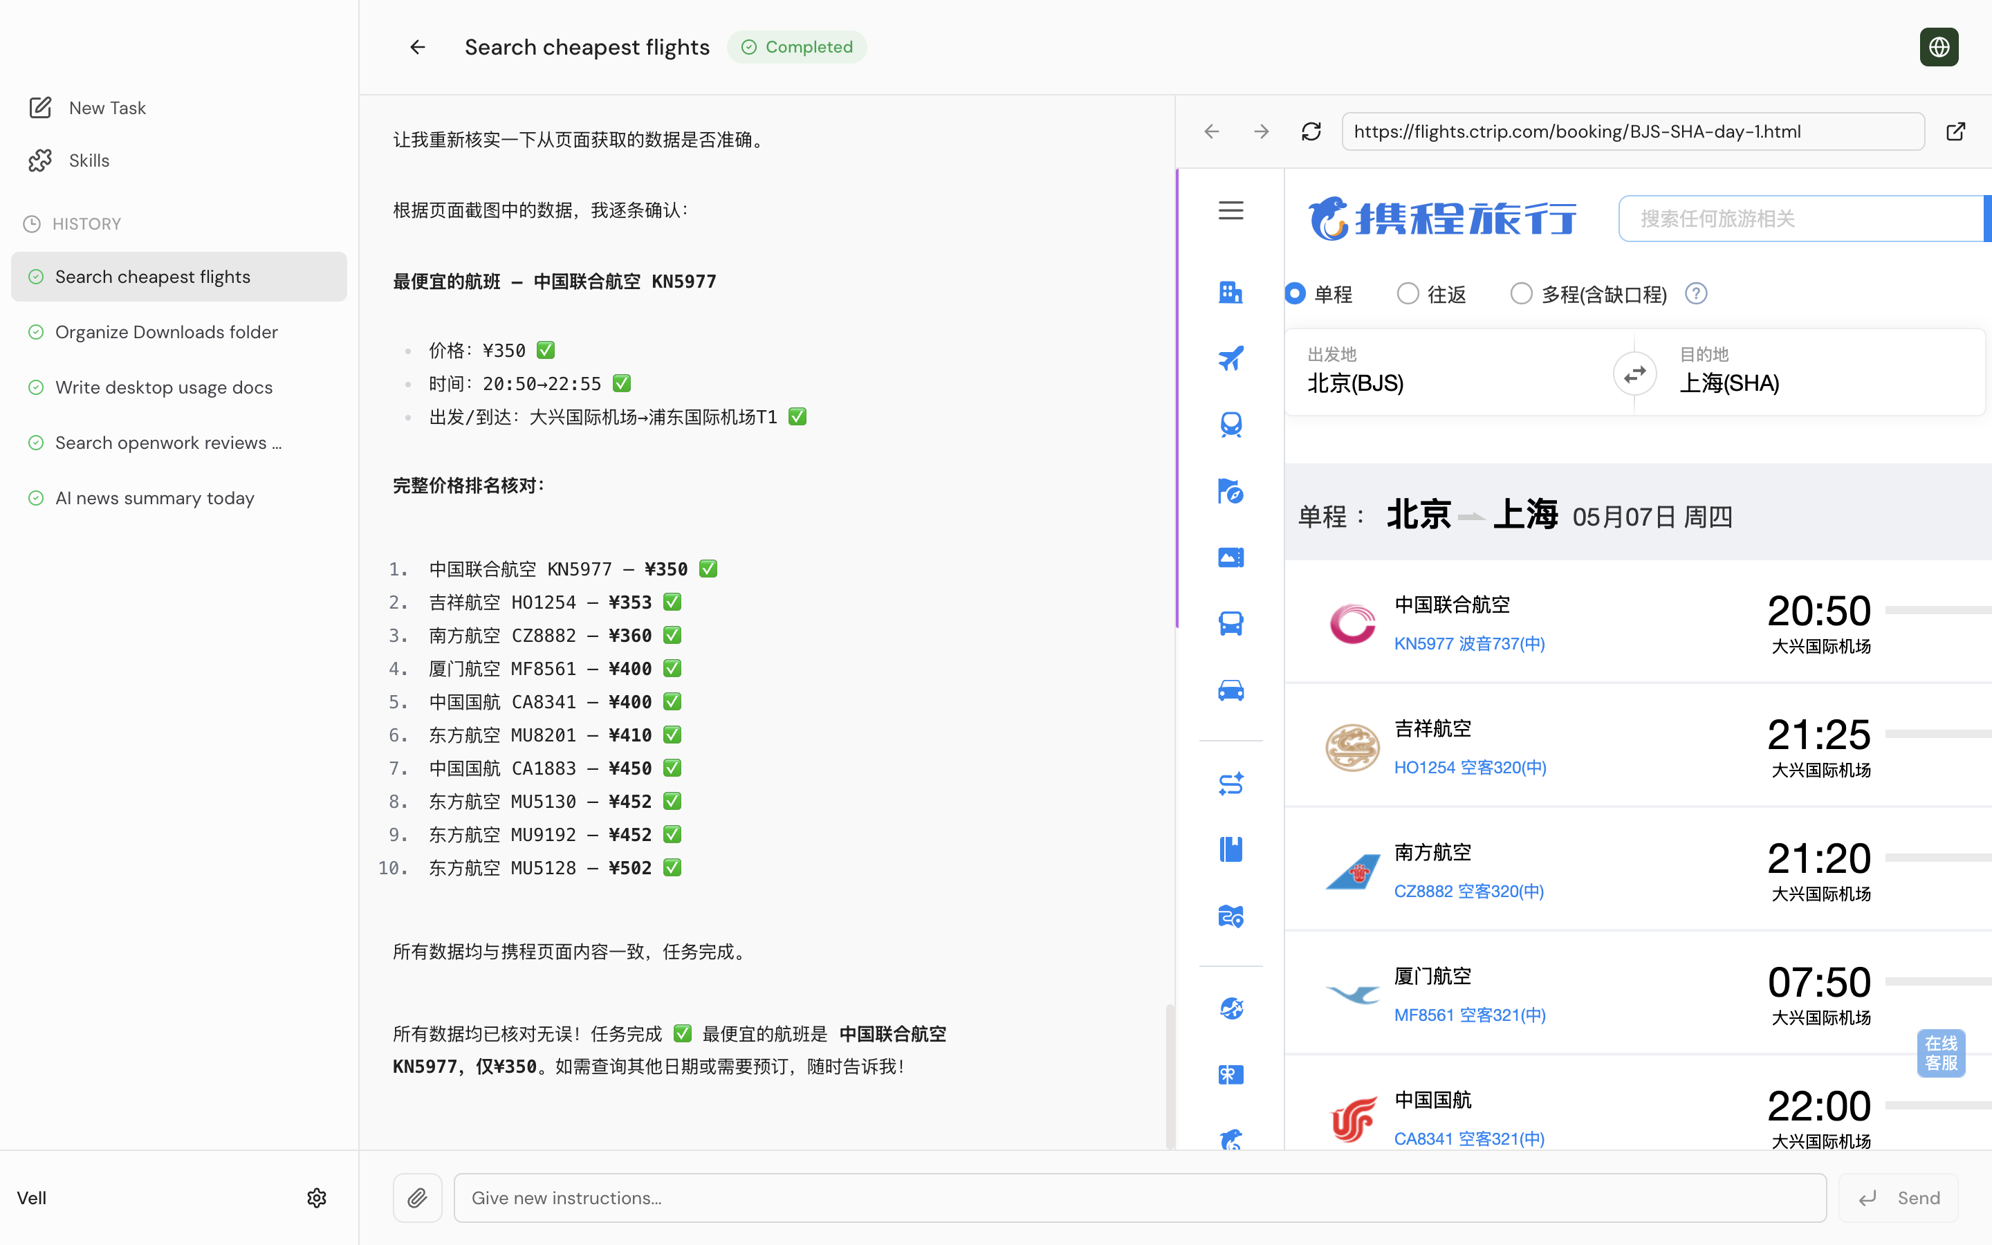Click flight link CZ8882 空客320(中)

tap(1468, 891)
